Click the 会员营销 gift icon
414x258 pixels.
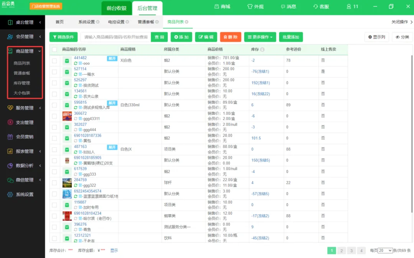coord(10,137)
